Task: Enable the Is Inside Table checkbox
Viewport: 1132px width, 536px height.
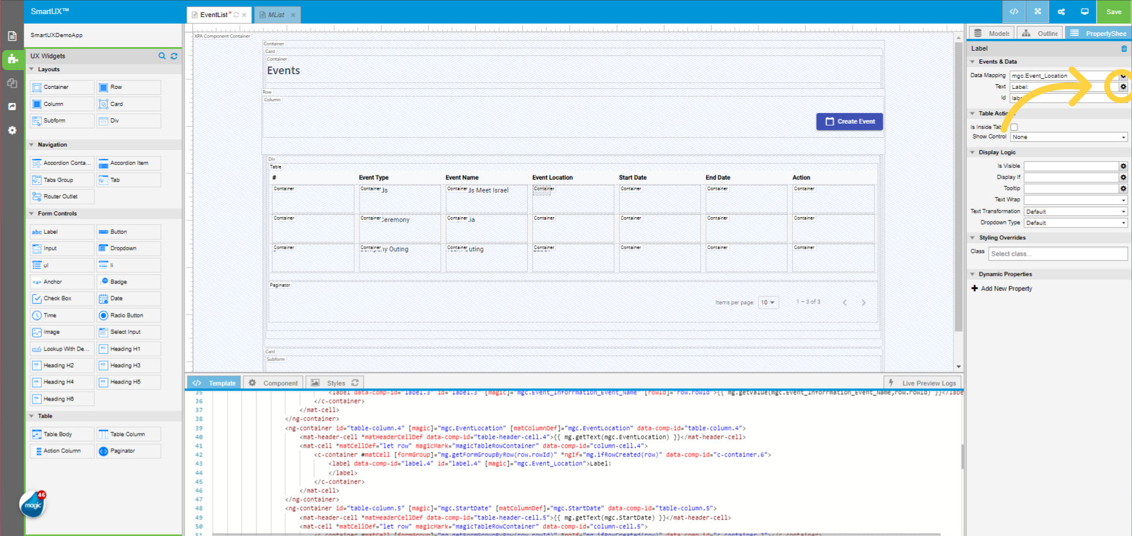Action: point(1014,127)
